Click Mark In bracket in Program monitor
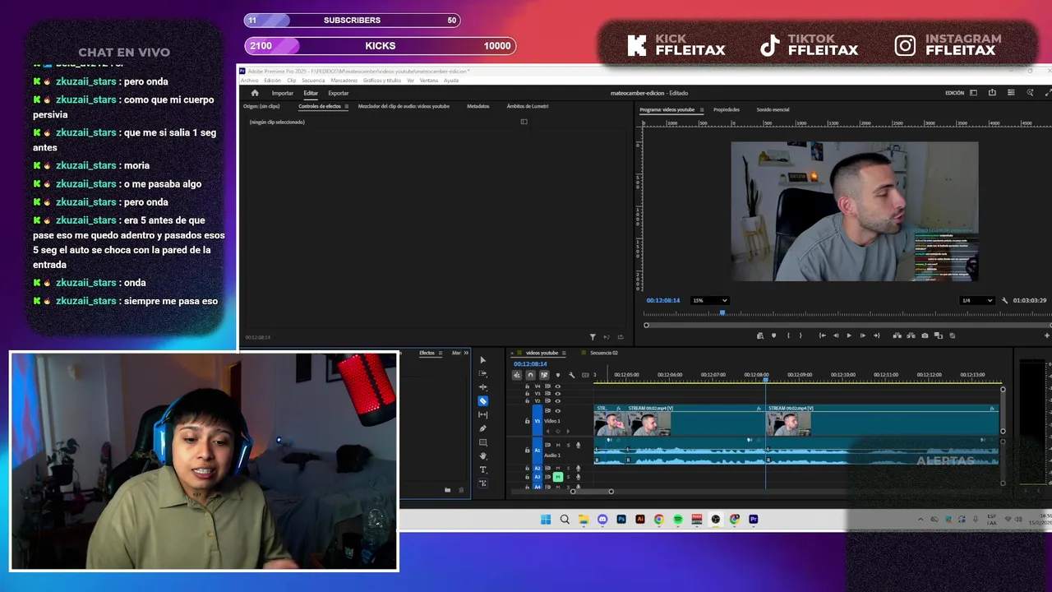Image resolution: width=1052 pixels, height=592 pixels. point(788,335)
